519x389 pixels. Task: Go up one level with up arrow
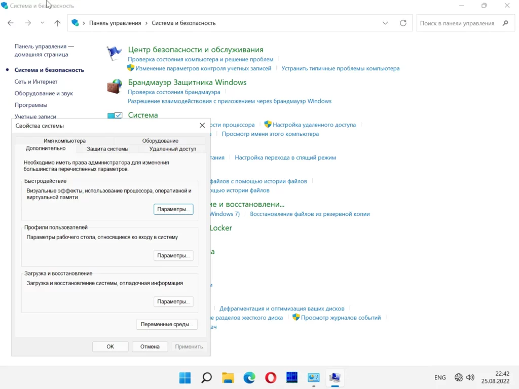[57, 23]
